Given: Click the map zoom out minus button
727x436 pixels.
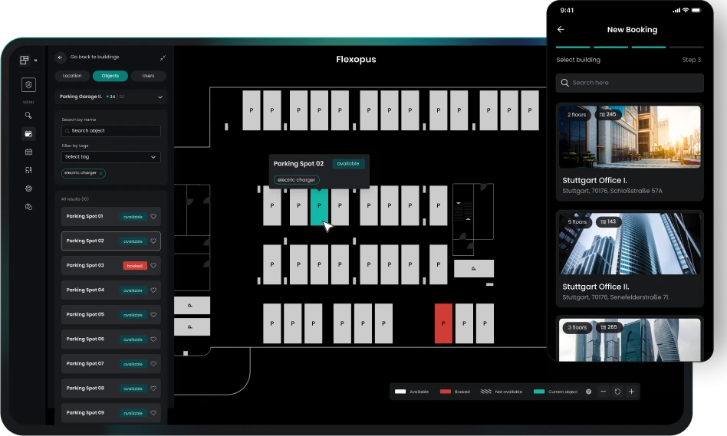Looking at the screenshot, I should pyautogui.click(x=604, y=392).
